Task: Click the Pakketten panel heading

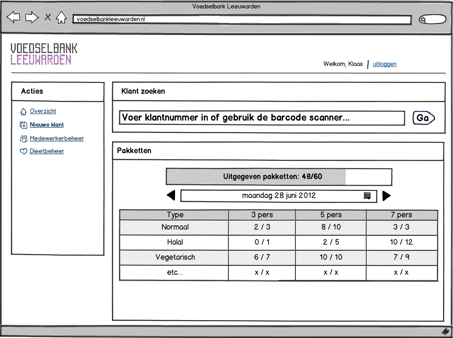Action: click(134, 151)
